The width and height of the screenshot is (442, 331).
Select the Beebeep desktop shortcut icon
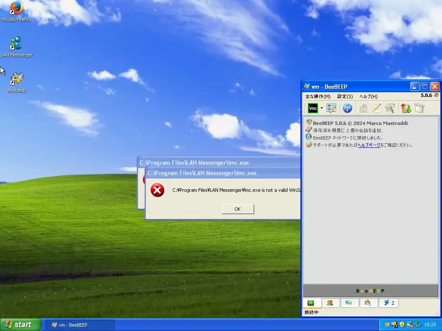point(16,82)
